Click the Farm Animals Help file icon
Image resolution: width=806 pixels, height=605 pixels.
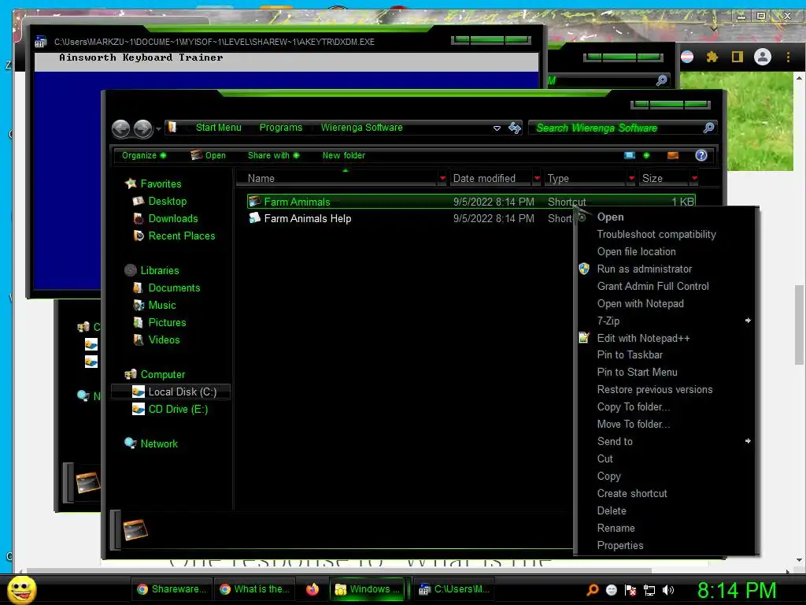tap(254, 218)
